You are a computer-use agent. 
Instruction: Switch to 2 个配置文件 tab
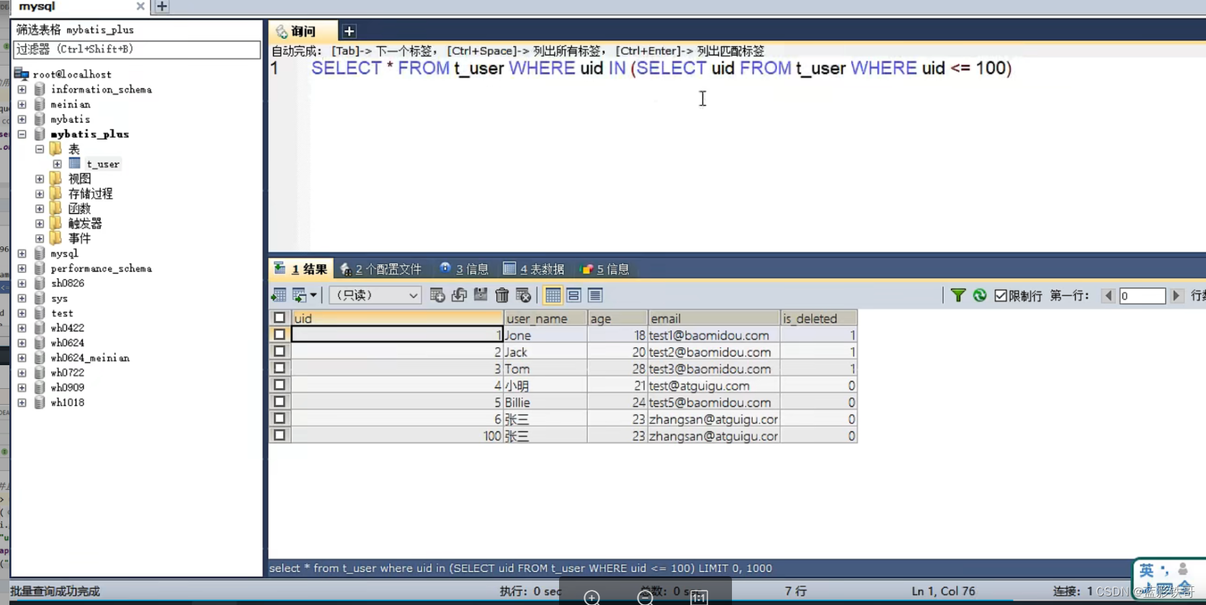[x=381, y=269]
